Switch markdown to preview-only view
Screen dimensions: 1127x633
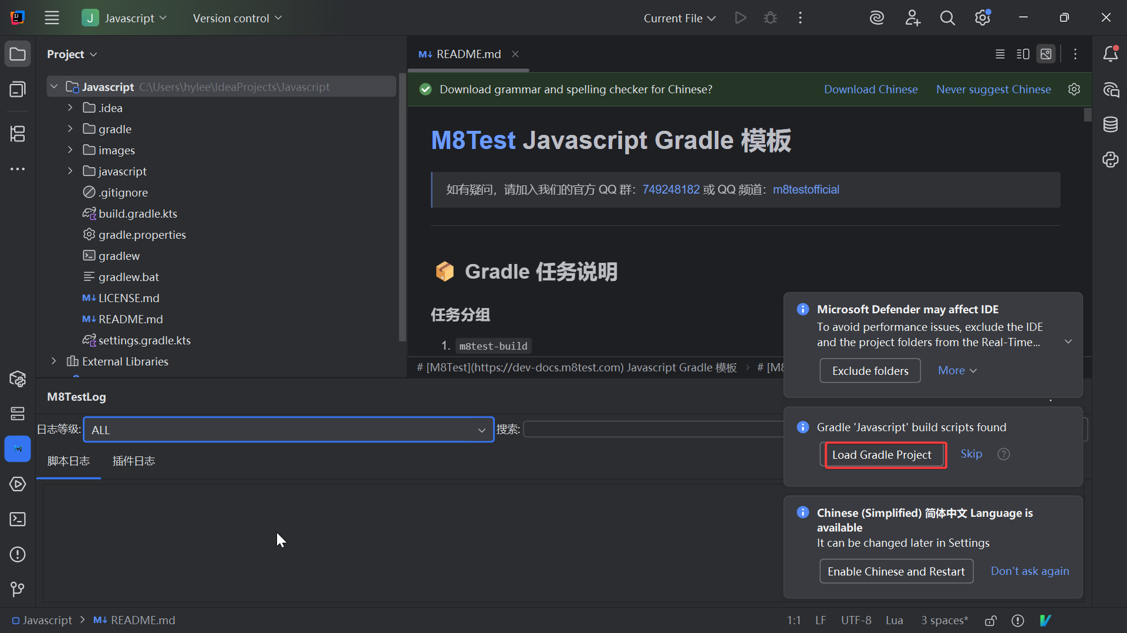(1046, 54)
